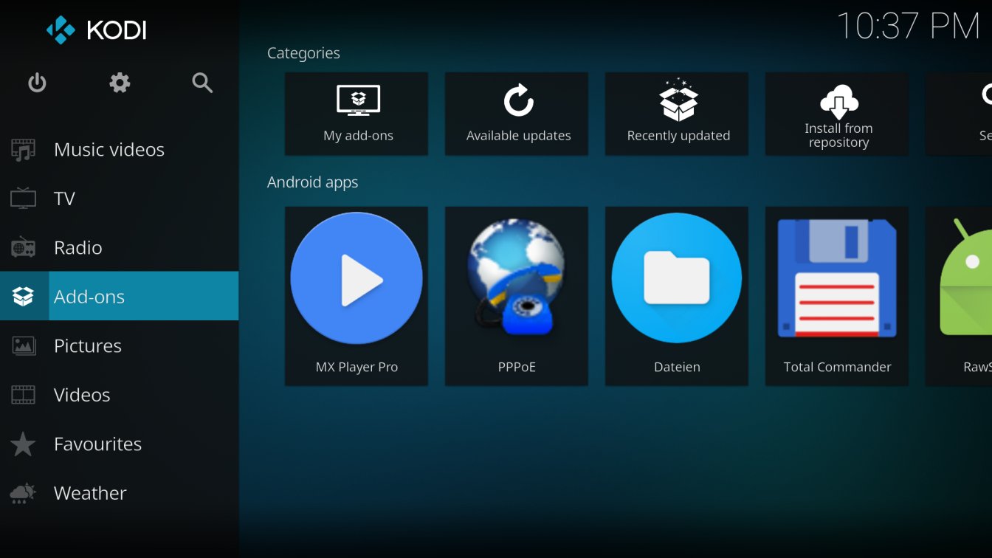Click the Videos filmstrip icon
Image resolution: width=992 pixels, height=558 pixels.
point(23,395)
